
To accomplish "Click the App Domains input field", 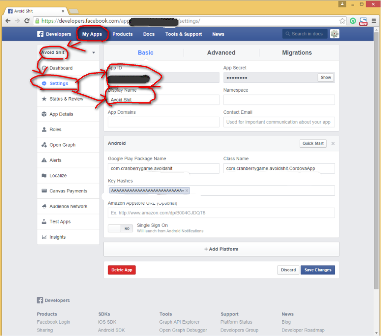I will tap(164, 122).
